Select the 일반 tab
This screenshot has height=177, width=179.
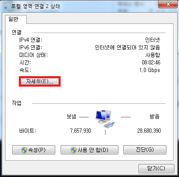coord(13,19)
